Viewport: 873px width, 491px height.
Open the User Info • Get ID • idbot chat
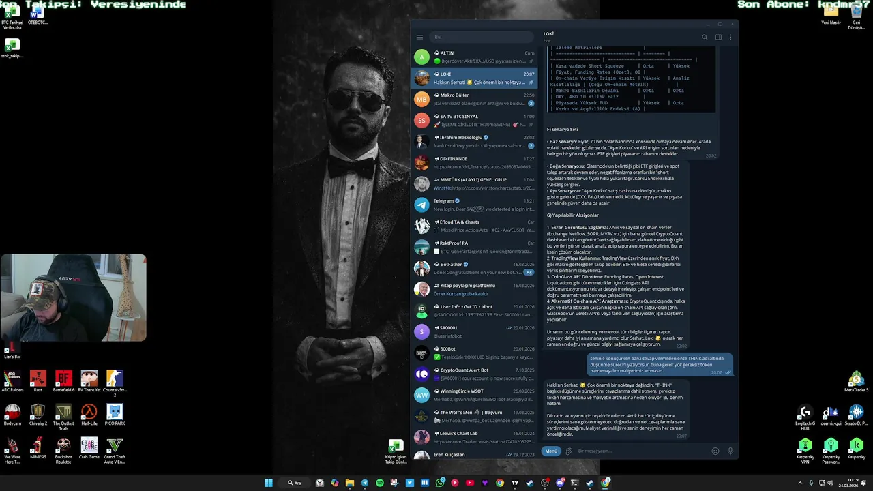474,310
